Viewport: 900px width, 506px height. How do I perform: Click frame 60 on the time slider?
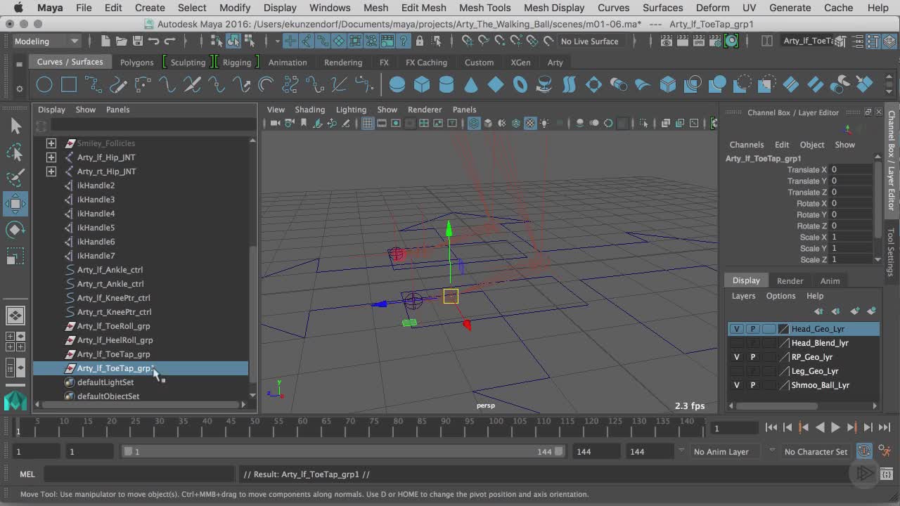coord(302,427)
